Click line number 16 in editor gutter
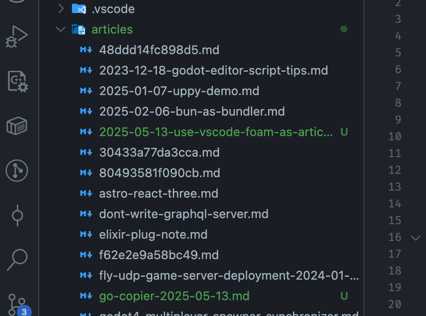This screenshot has width=426, height=316. point(395,237)
